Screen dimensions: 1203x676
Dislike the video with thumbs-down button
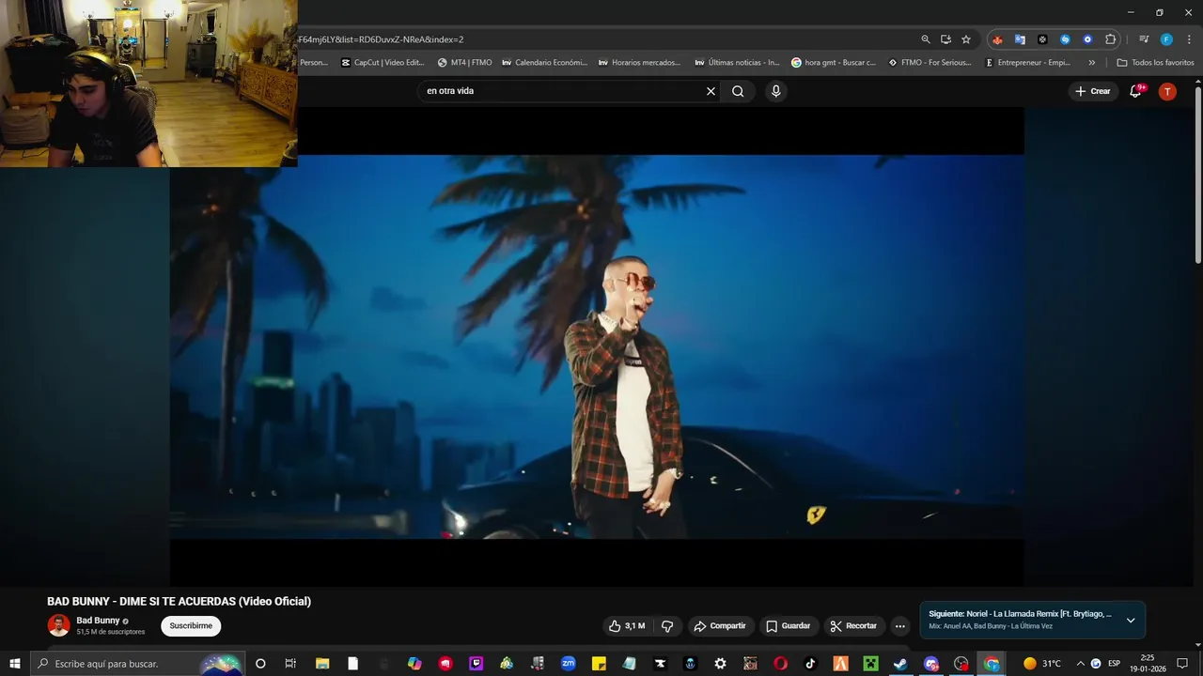(667, 626)
